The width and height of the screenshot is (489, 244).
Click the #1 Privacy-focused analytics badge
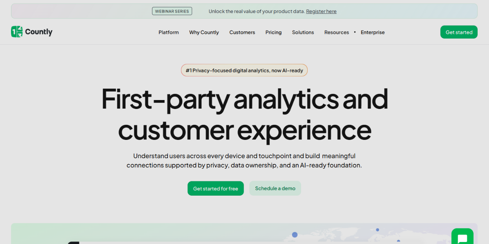244,70
